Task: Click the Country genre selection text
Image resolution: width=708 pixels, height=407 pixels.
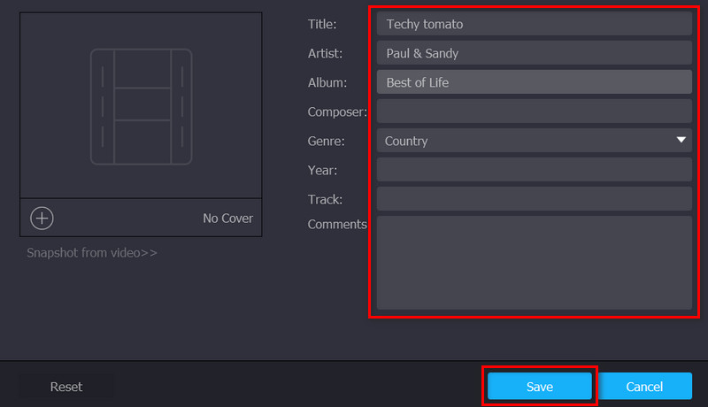Action: [x=407, y=141]
